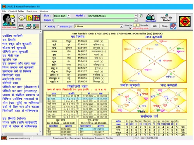Click the विंशोत्तरी दशा table heading
Image resolution: width=194 pixels, height=145 pixels.
(x=77, y=86)
